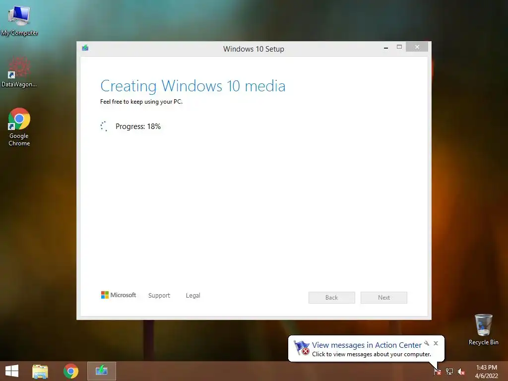
Task: Click the Action Center flag icon in balloon
Action: [x=301, y=348]
